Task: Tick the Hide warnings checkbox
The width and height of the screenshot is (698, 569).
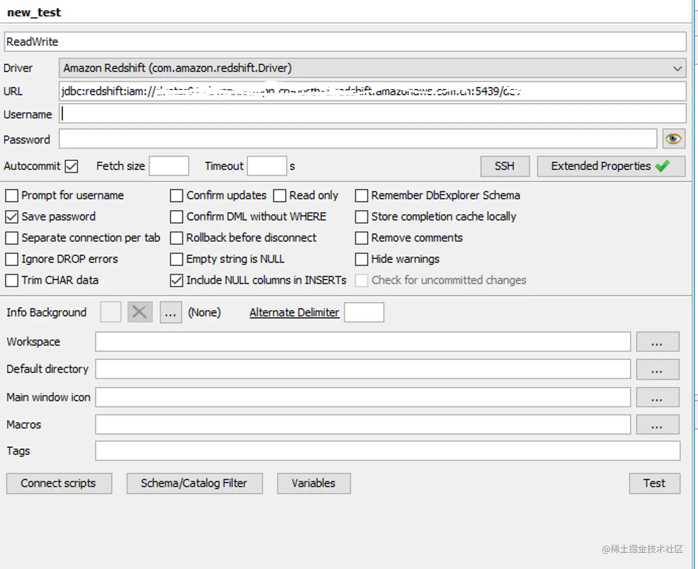Action: pyautogui.click(x=362, y=259)
